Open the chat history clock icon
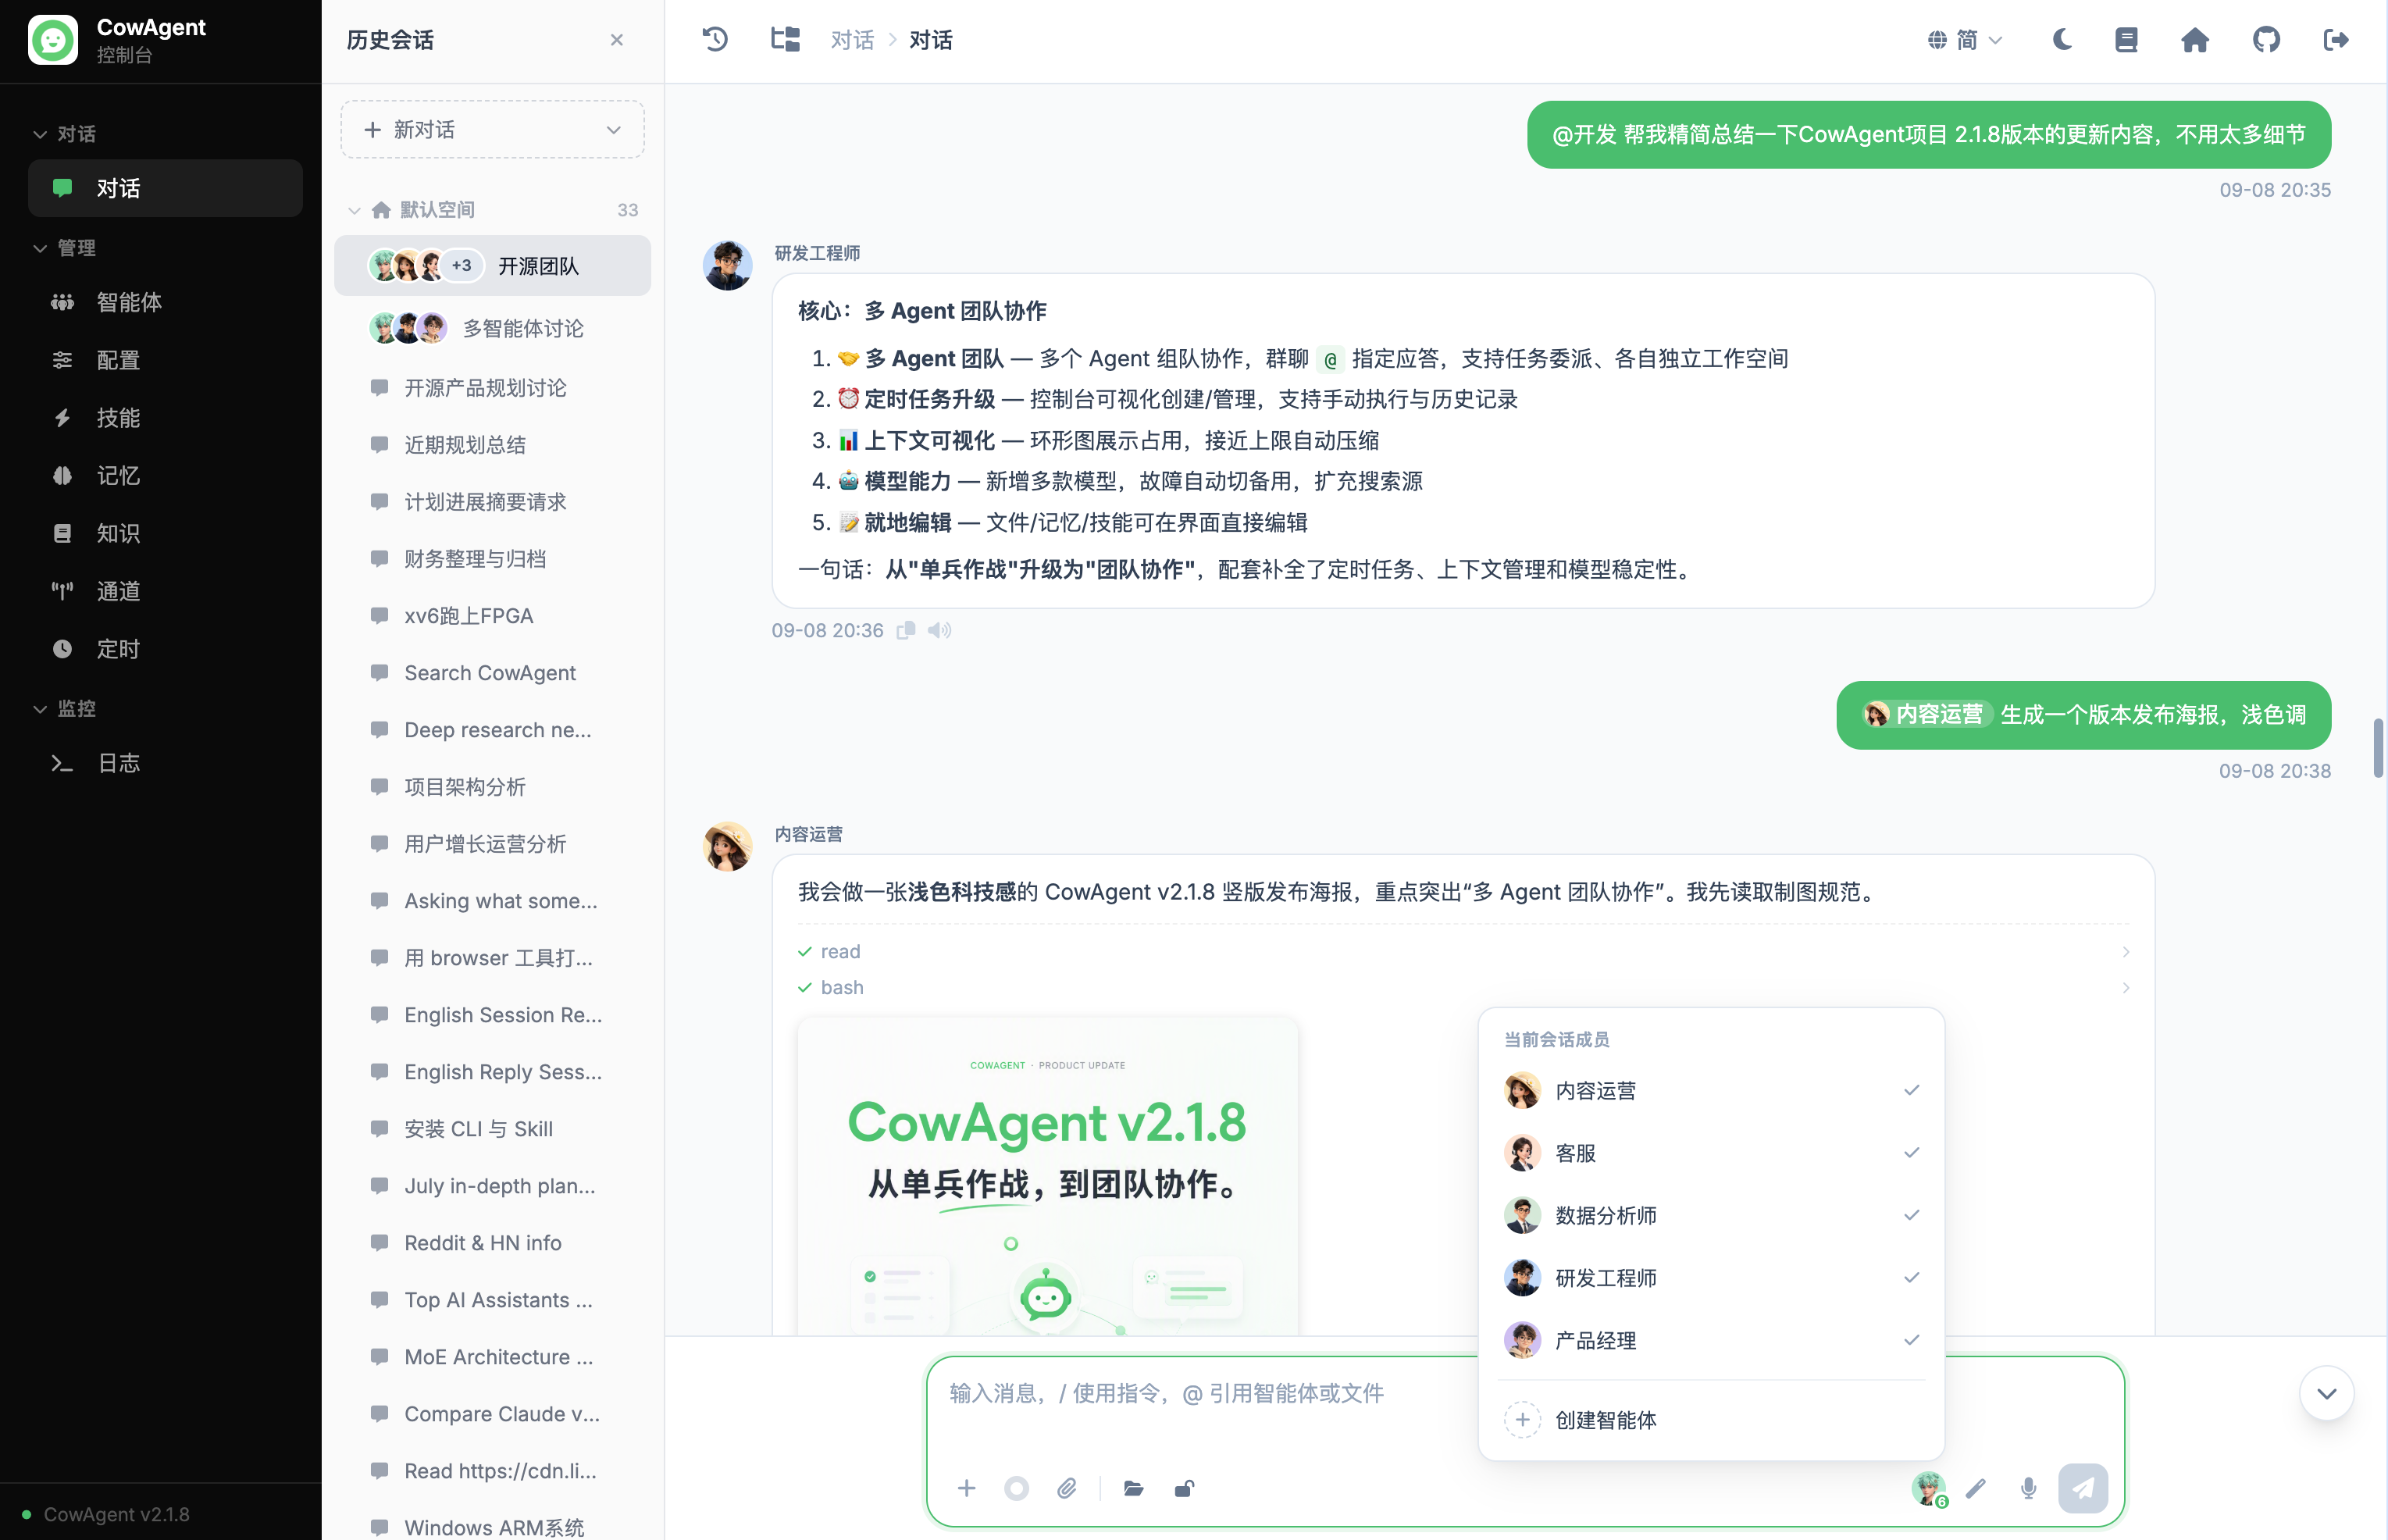The height and width of the screenshot is (1540, 2388). [x=715, y=40]
